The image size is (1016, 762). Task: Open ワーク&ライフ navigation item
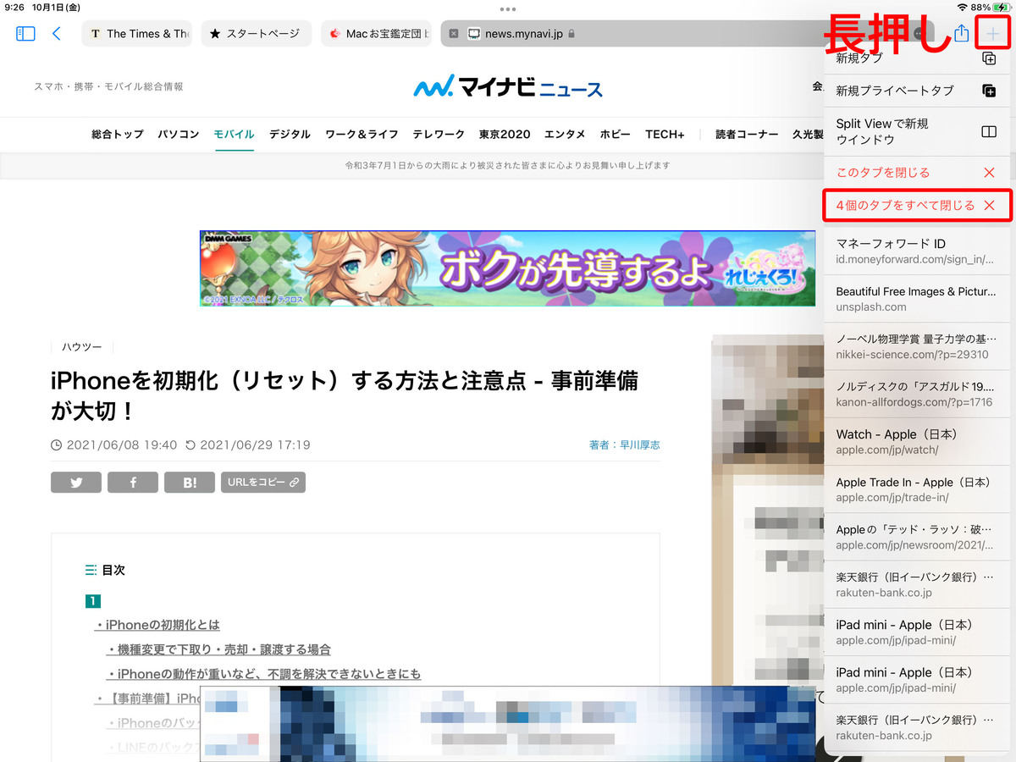(362, 135)
